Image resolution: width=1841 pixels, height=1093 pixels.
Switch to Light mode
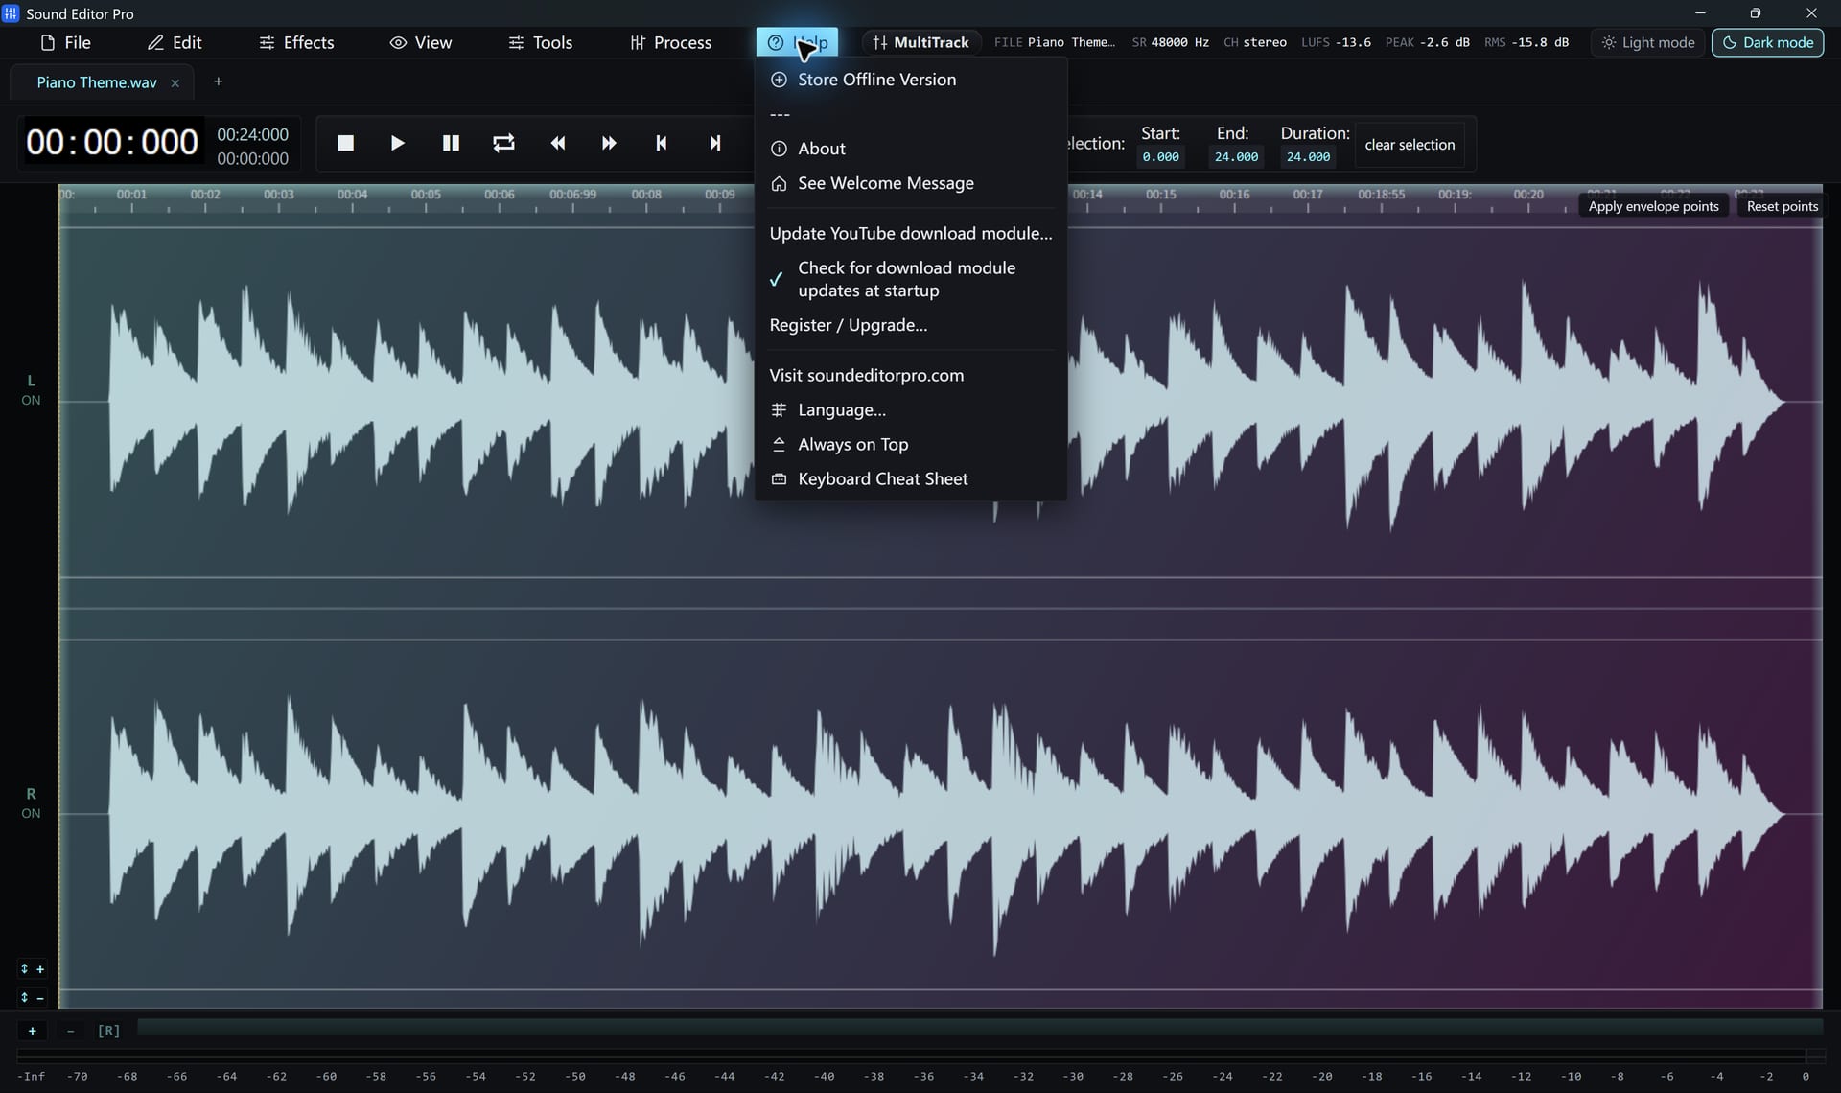(x=1648, y=42)
